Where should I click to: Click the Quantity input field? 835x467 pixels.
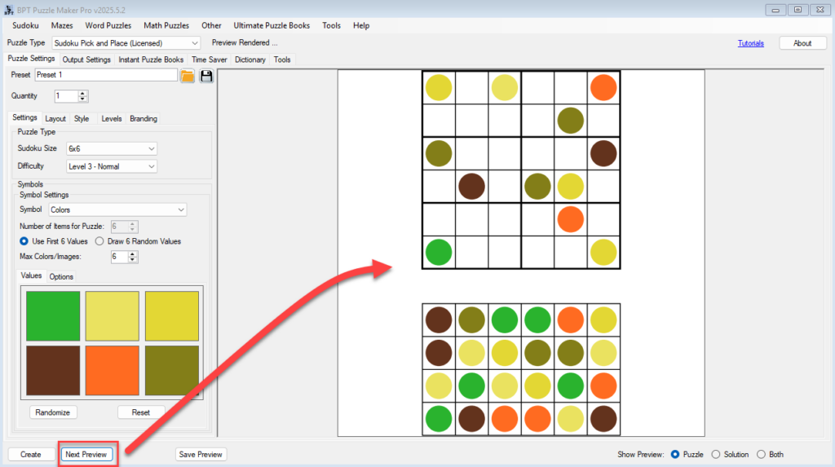66,96
